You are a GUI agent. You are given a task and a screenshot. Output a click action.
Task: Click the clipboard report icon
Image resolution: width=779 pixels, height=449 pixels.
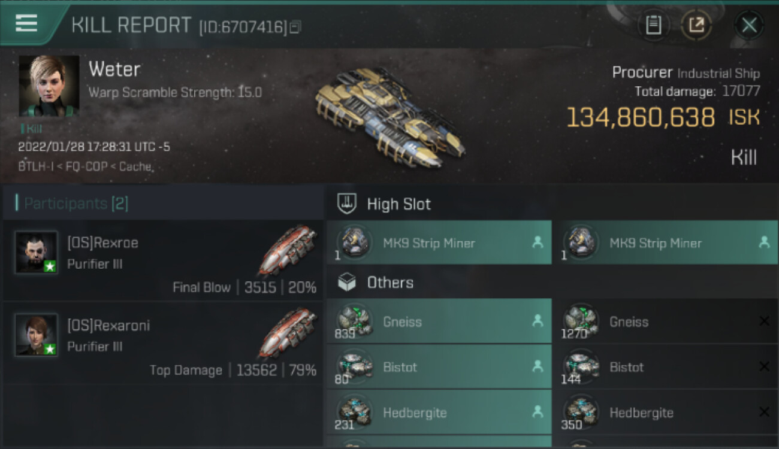pyautogui.click(x=653, y=25)
